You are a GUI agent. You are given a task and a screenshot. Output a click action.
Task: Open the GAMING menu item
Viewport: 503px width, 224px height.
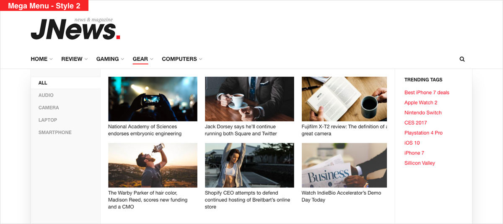point(108,59)
